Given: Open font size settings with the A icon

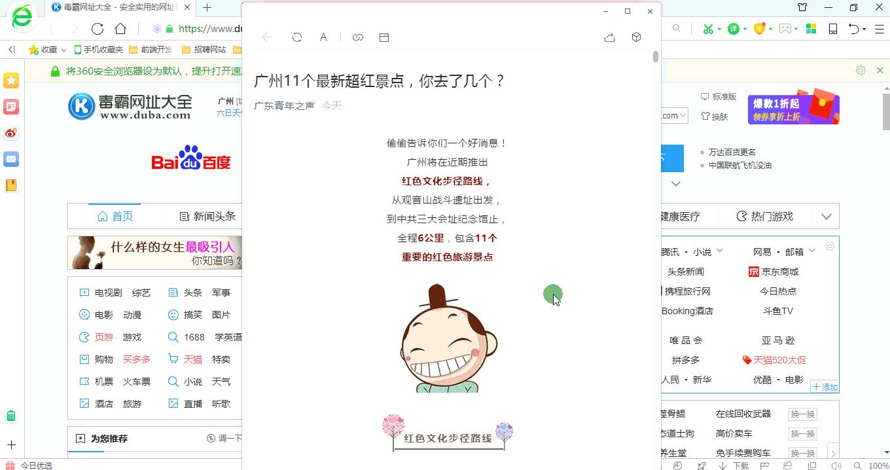Looking at the screenshot, I should point(323,37).
